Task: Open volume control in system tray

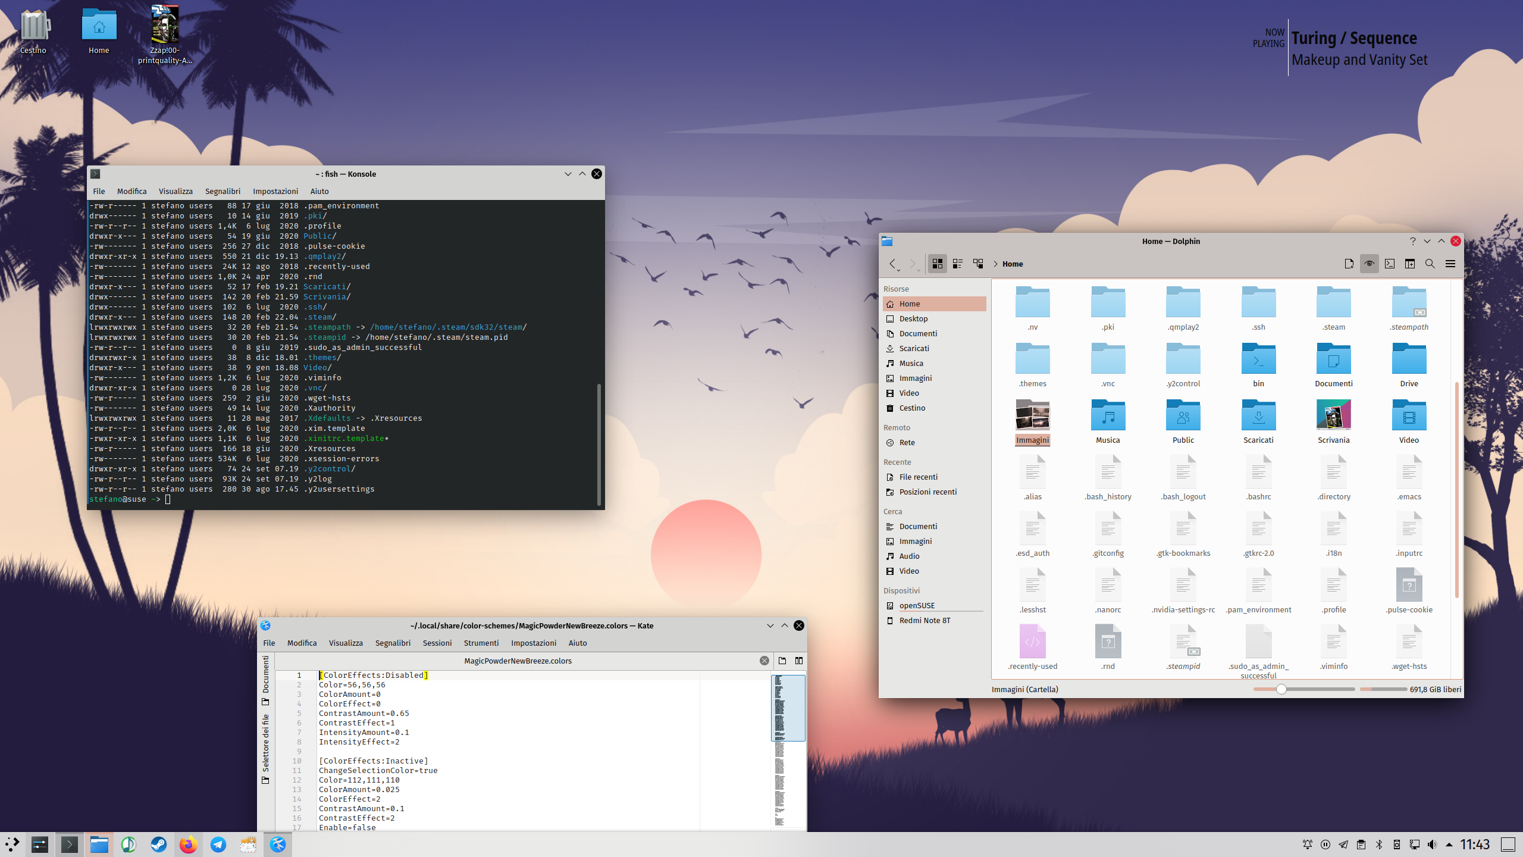Action: point(1431,844)
